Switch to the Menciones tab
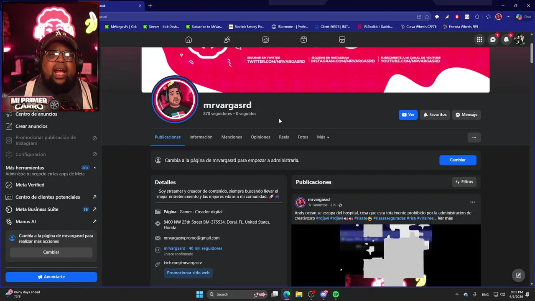Image resolution: width=535 pixels, height=301 pixels. (232, 137)
